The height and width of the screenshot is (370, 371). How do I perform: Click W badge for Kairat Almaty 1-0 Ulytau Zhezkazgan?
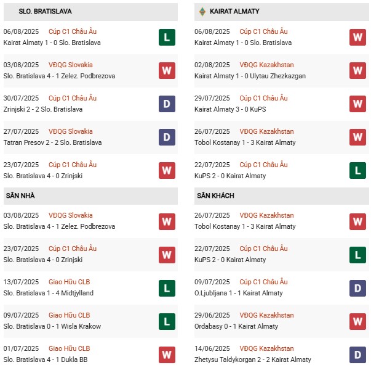pyautogui.click(x=357, y=70)
